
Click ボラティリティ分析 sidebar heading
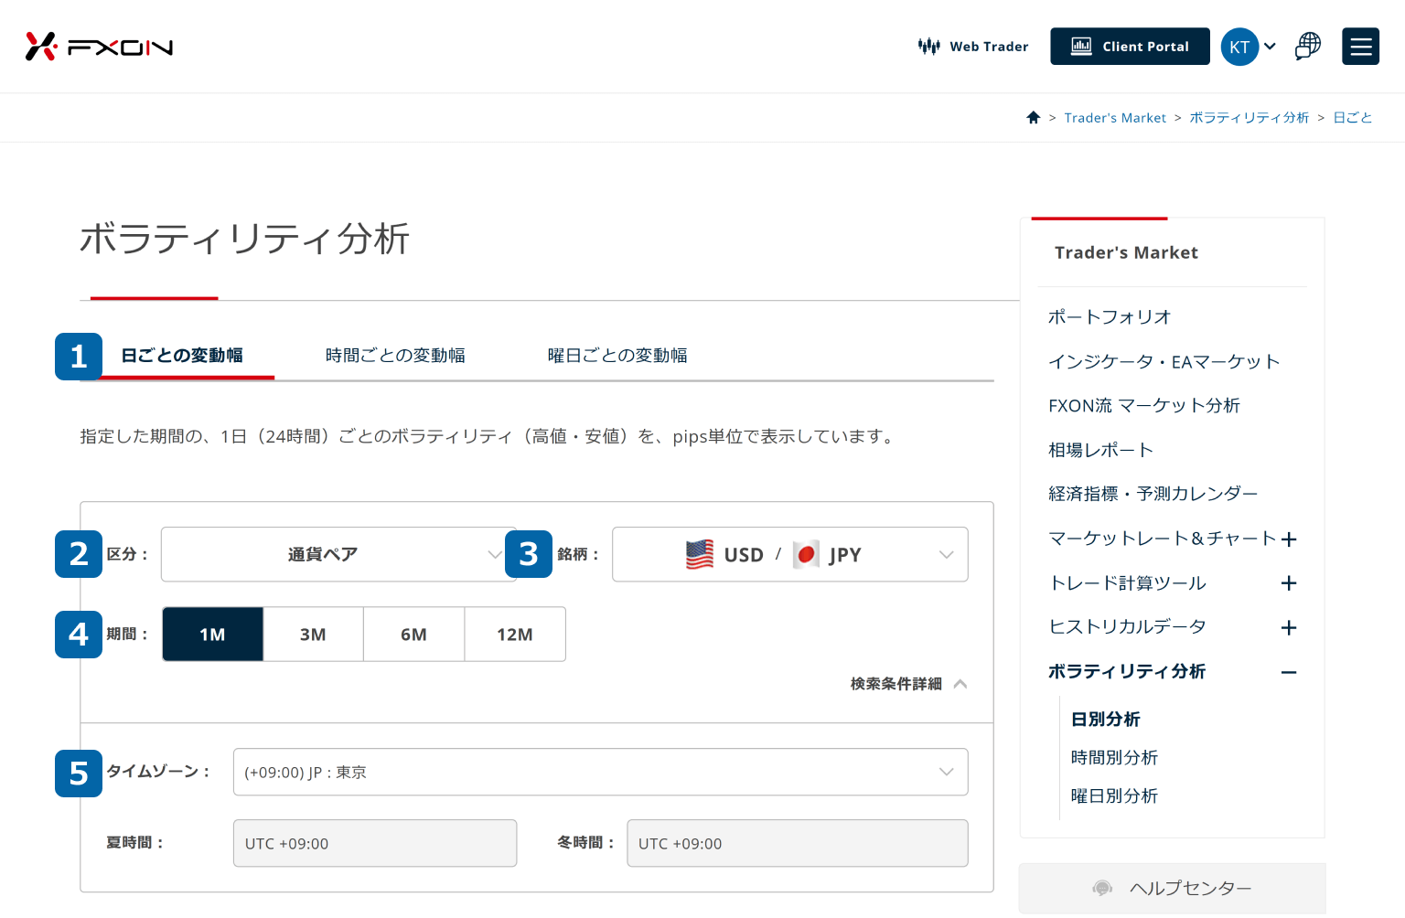[x=1127, y=672]
